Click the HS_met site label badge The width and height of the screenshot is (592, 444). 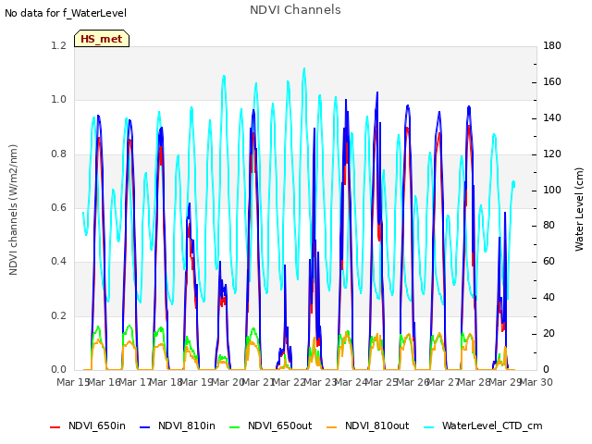click(102, 39)
